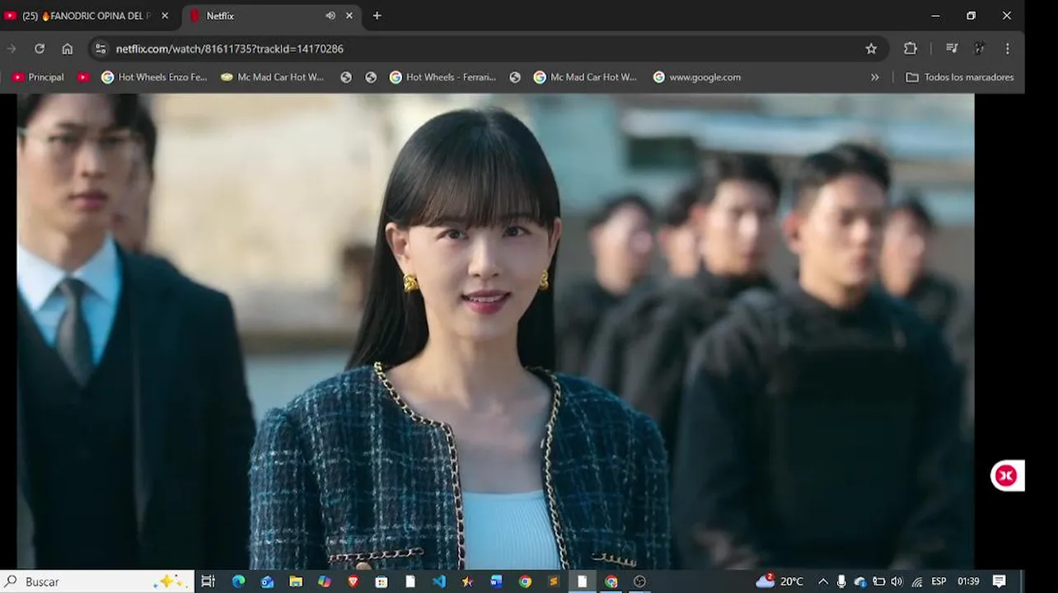1058x593 pixels.
Task: Open the star-shaped app in the taskbar
Action: click(x=468, y=581)
